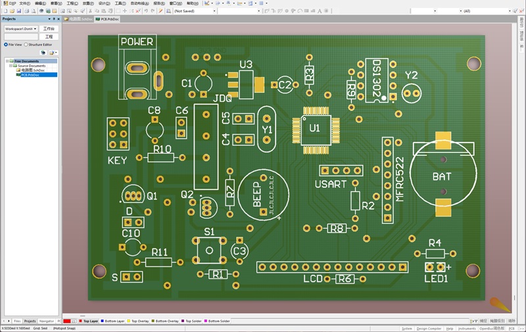Click the Instruments status bar button
This screenshot has height=332, width=526.
(x=467, y=329)
